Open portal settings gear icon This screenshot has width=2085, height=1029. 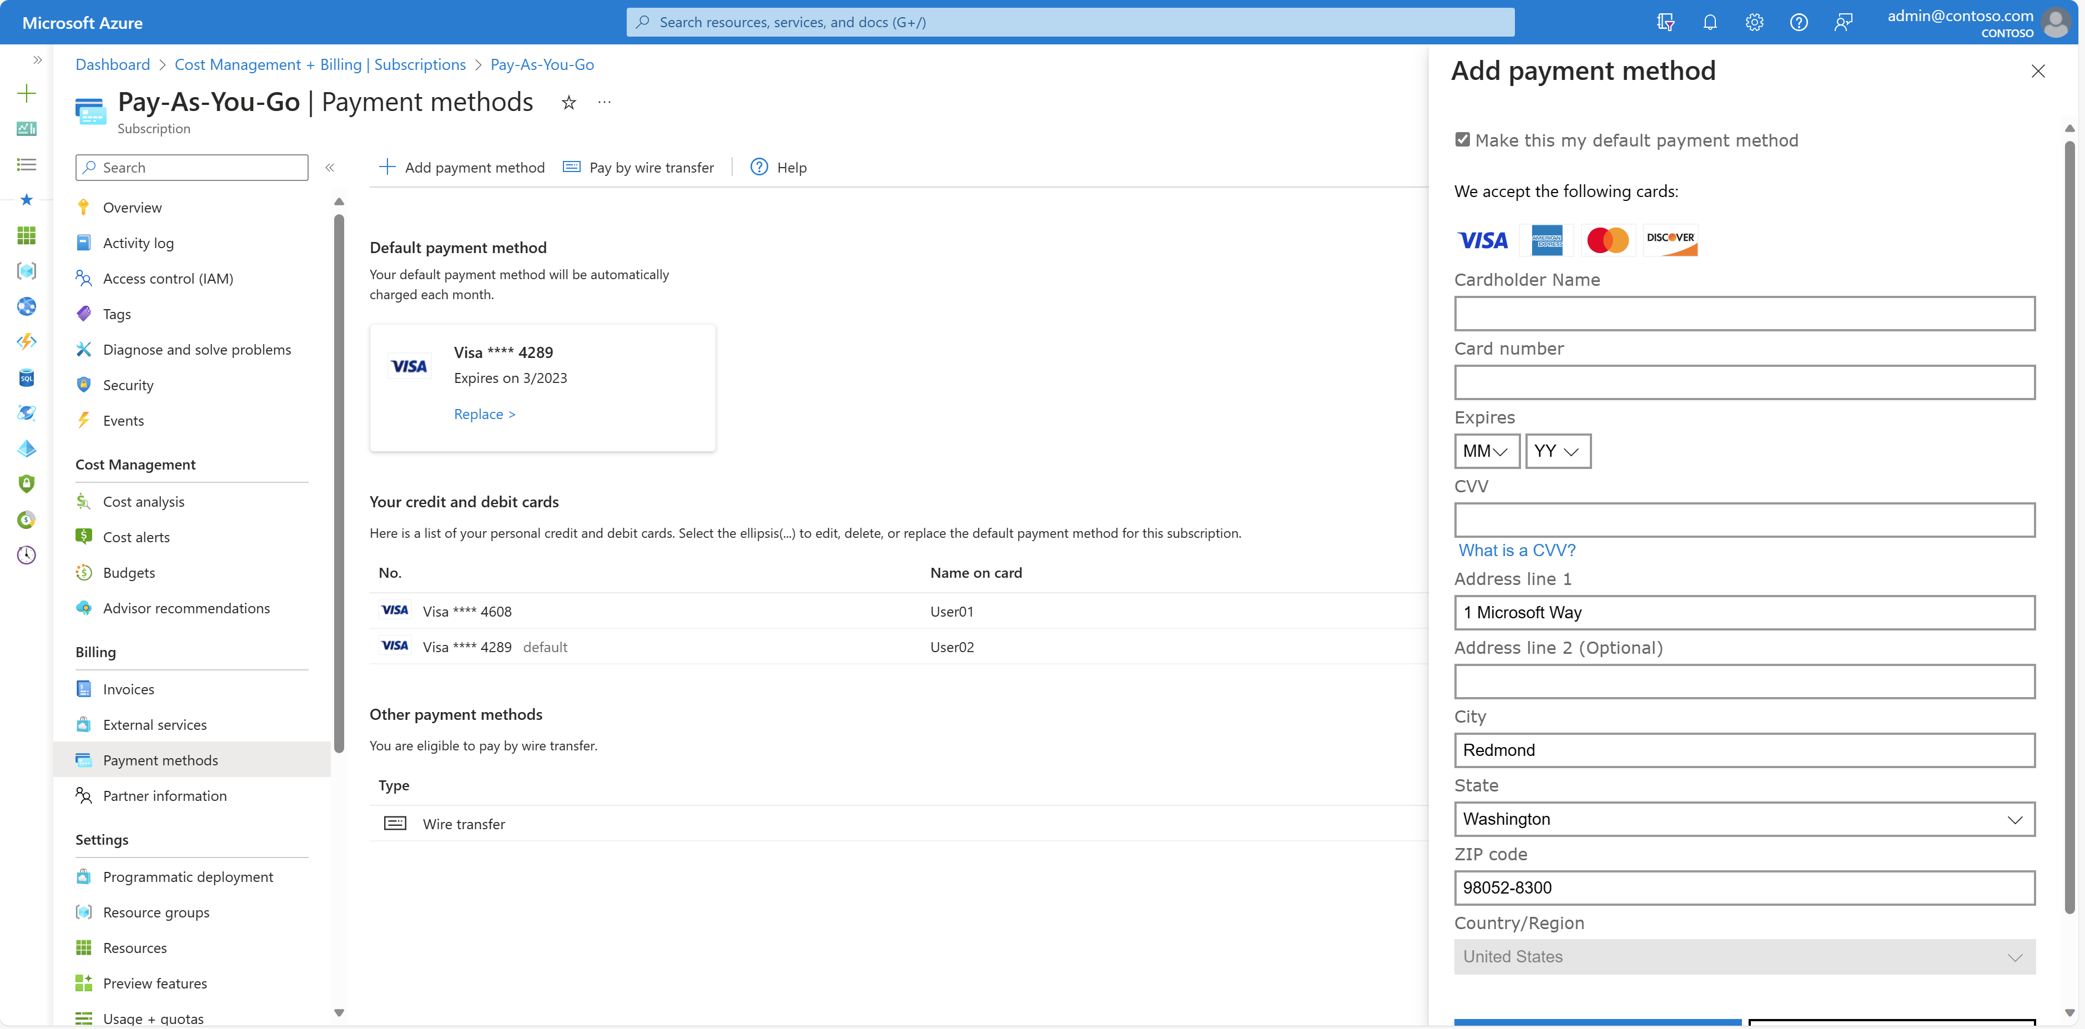[x=1754, y=22]
